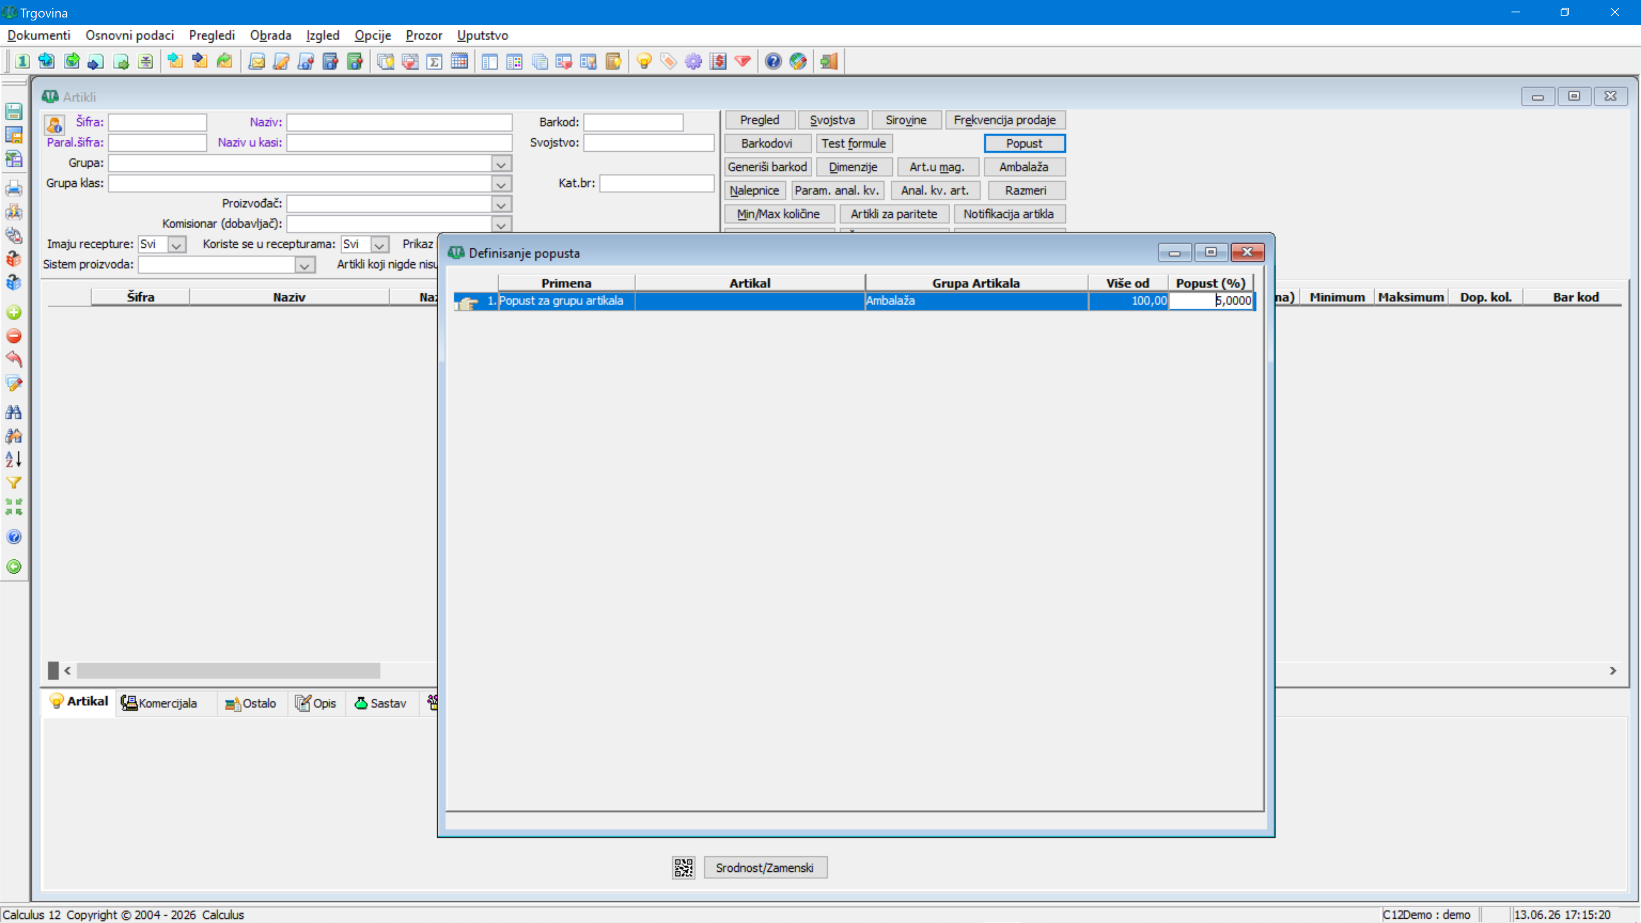Open the Pregledi menu
Image resolution: width=1641 pixels, height=923 pixels.
212,35
